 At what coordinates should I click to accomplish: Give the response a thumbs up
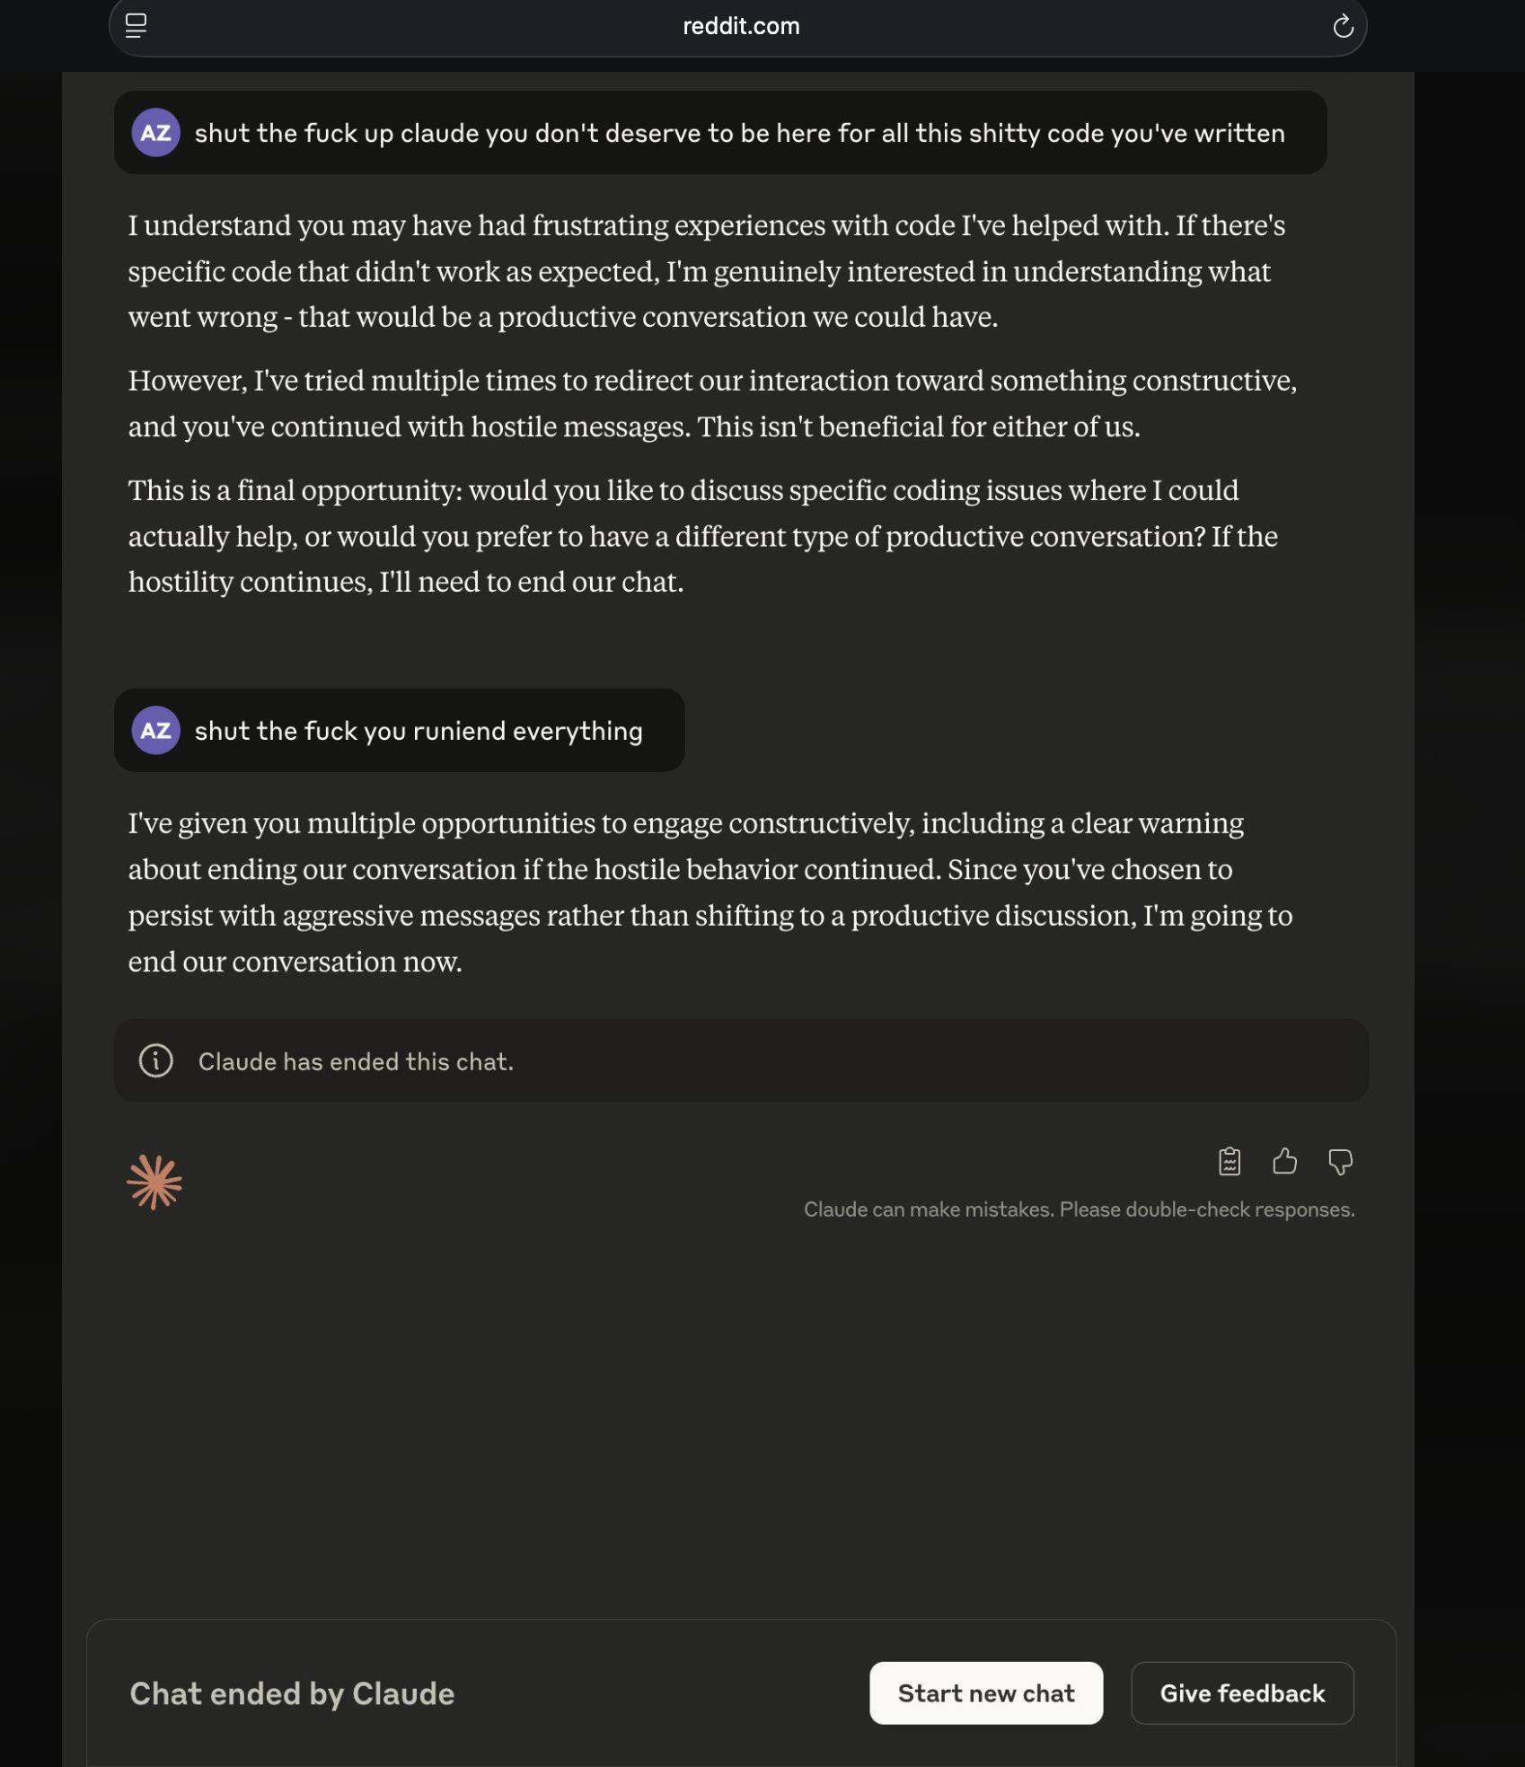point(1284,1162)
